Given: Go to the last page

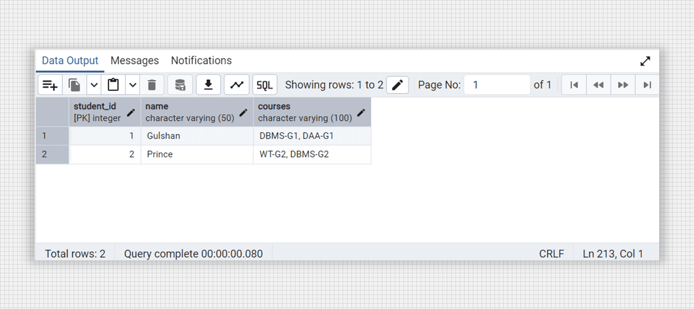Looking at the screenshot, I should pyautogui.click(x=647, y=85).
